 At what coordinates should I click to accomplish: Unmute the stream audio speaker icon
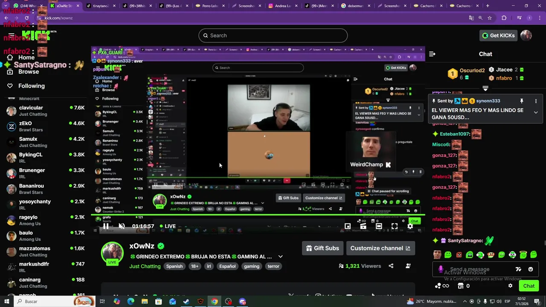(x=122, y=226)
